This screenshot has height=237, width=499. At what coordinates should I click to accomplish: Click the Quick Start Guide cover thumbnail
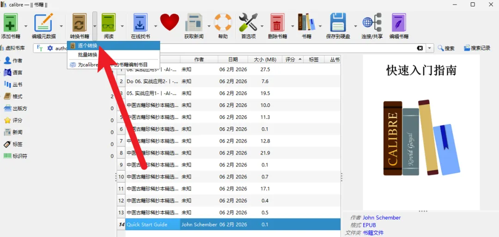tap(421, 133)
